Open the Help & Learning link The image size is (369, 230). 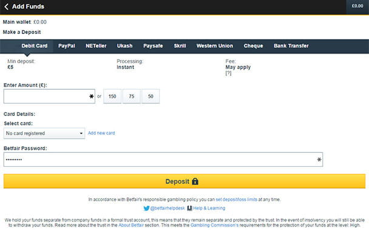pyautogui.click(x=209, y=208)
